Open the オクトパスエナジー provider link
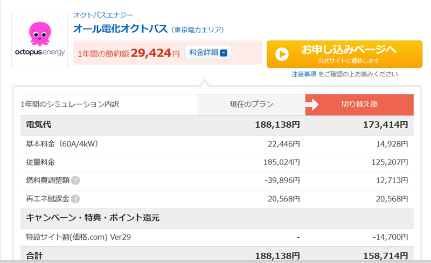This screenshot has height=263, width=431. click(103, 15)
